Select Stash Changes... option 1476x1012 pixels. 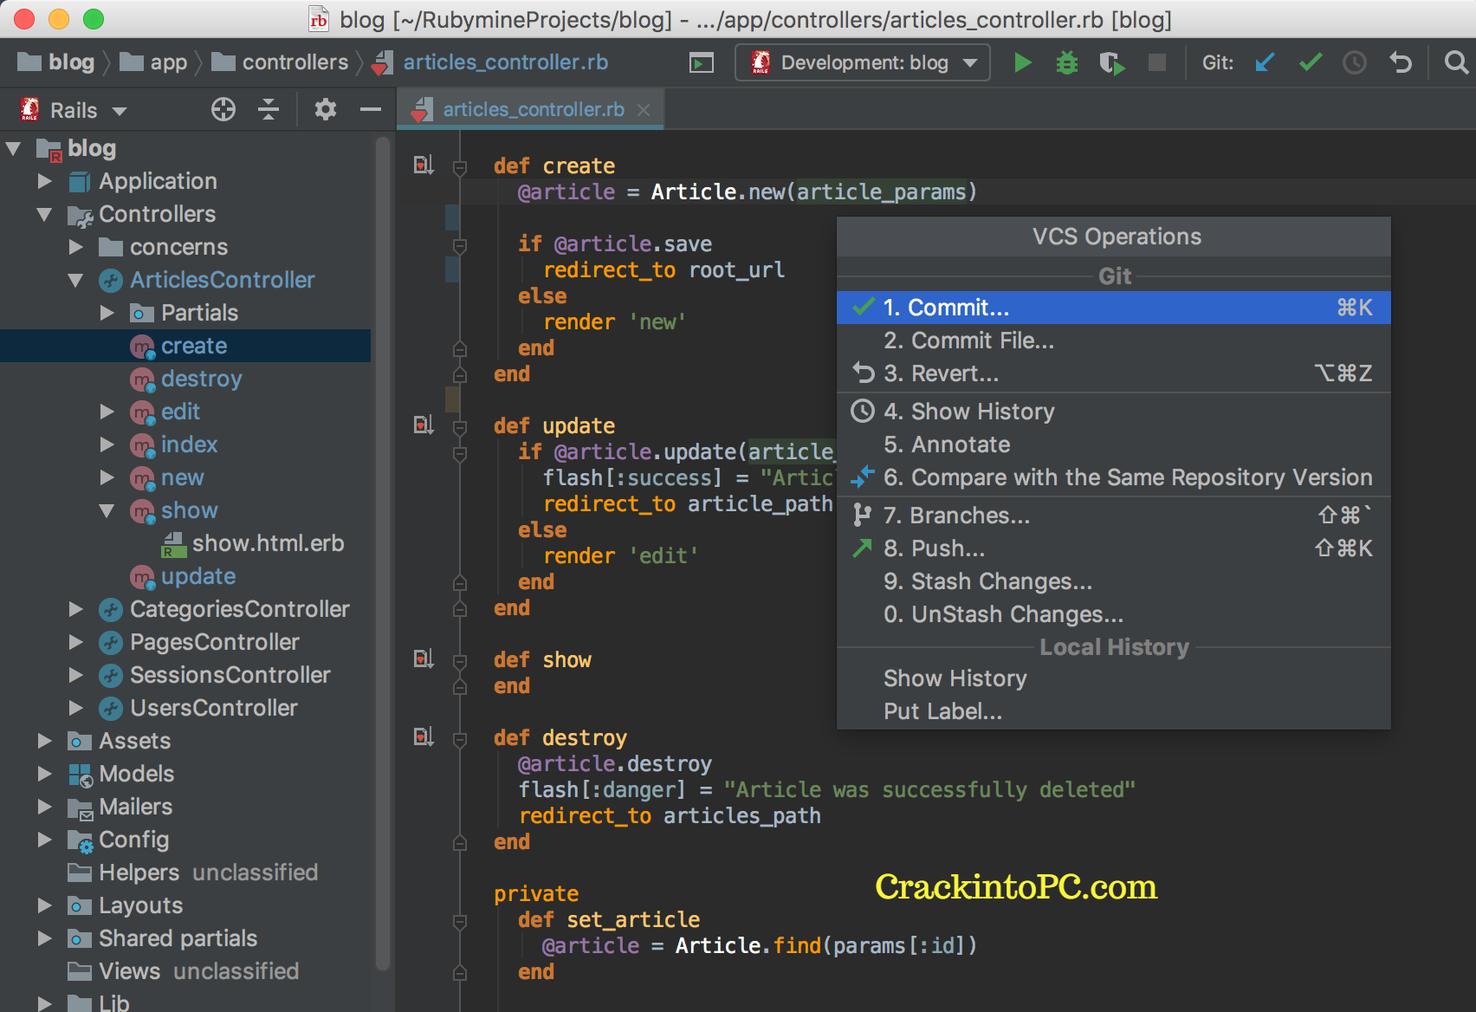(1113, 581)
